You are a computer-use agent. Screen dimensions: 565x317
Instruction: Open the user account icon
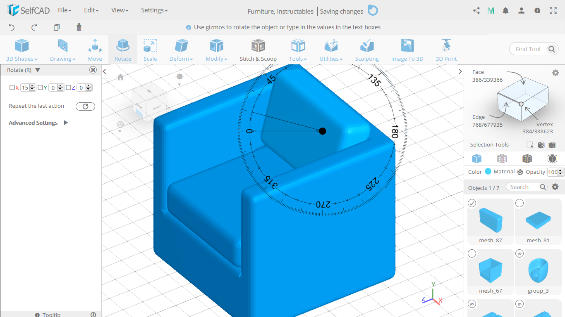tap(522, 11)
